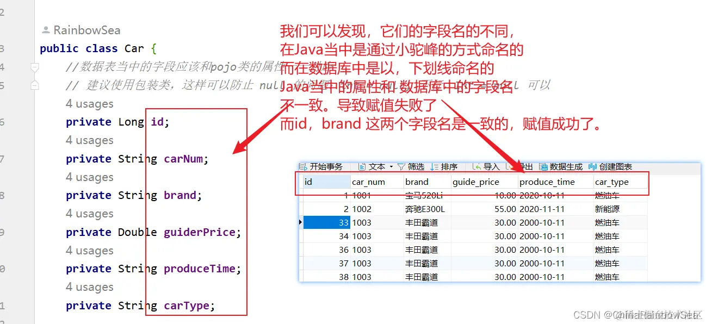Toggle the fold marker beside the first comment line
This screenshot has height=324, width=706.
(35, 67)
